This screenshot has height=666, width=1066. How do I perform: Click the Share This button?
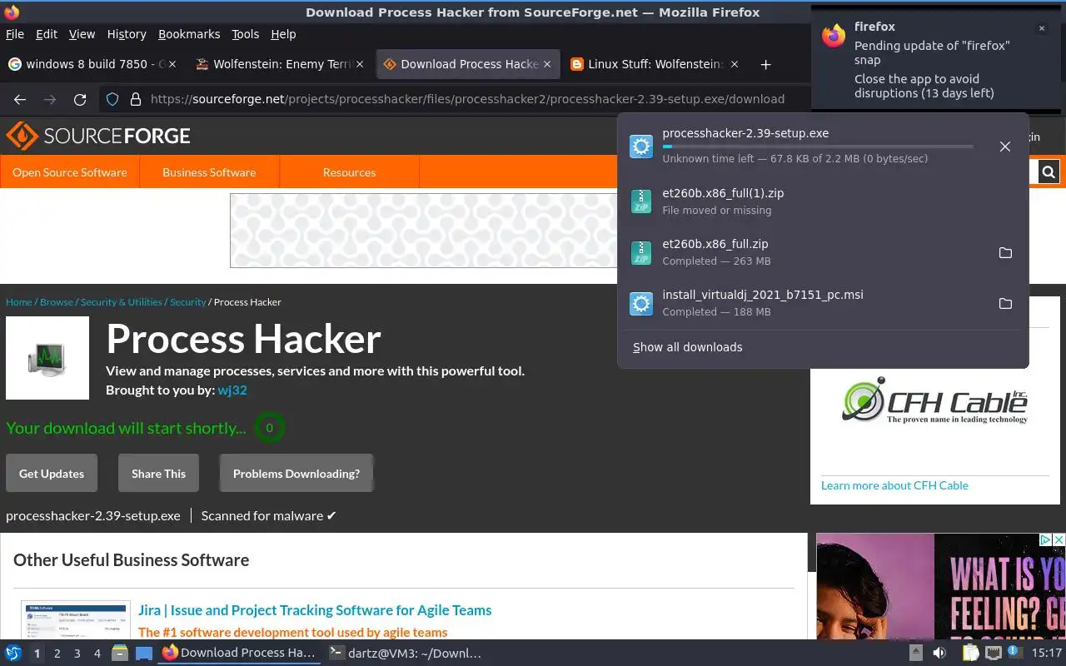(x=158, y=473)
